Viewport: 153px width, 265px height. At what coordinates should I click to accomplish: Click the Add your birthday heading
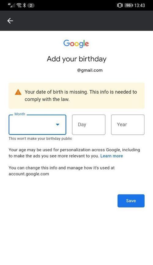(x=76, y=59)
